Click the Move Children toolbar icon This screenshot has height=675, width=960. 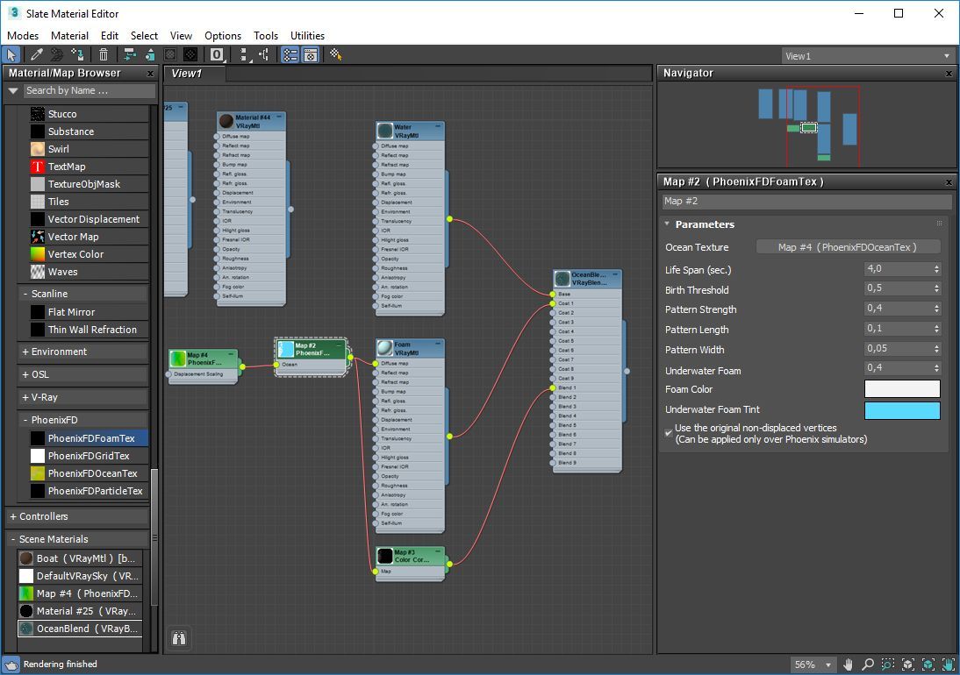[129, 55]
